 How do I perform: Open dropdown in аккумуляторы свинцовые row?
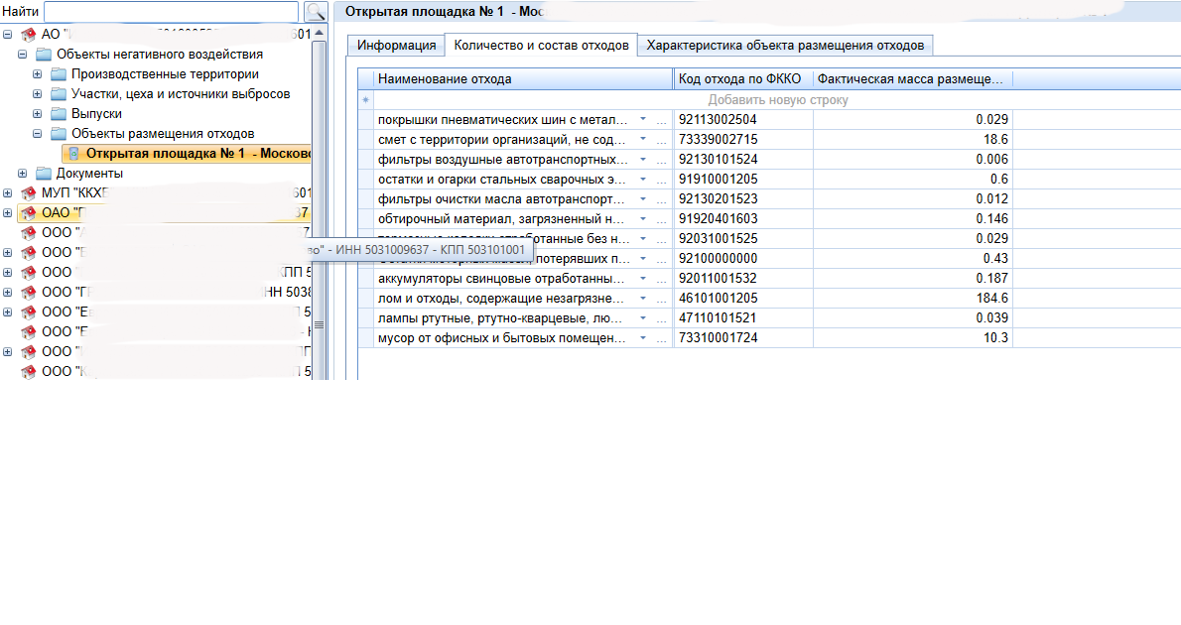[x=642, y=278]
